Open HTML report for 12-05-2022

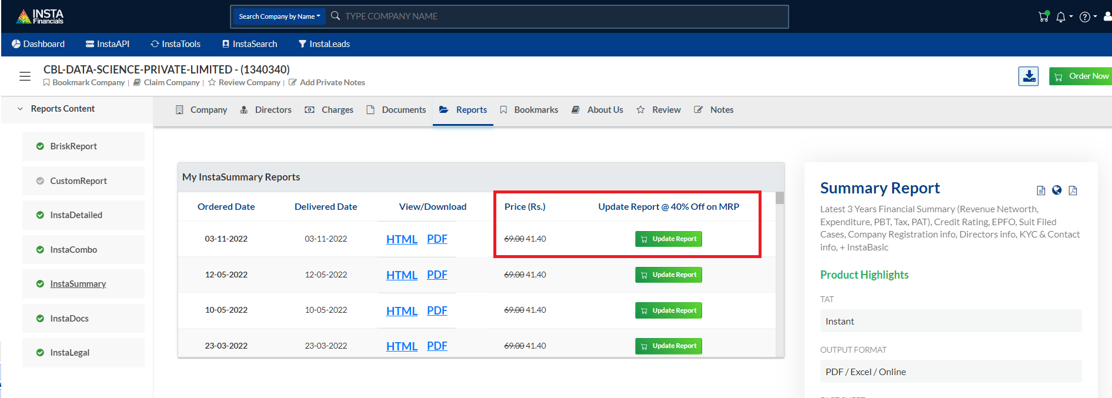click(x=402, y=275)
